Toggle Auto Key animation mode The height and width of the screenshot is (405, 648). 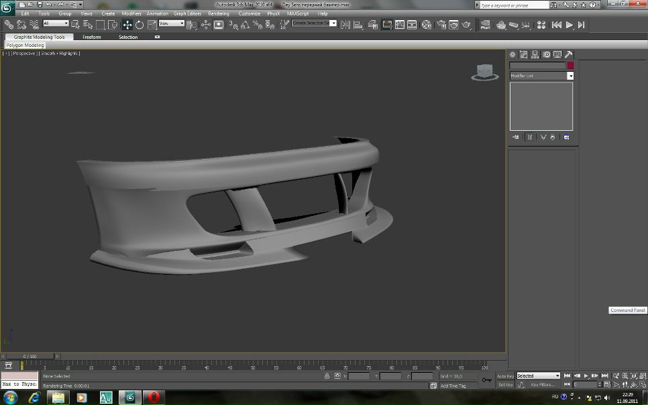[505, 376]
